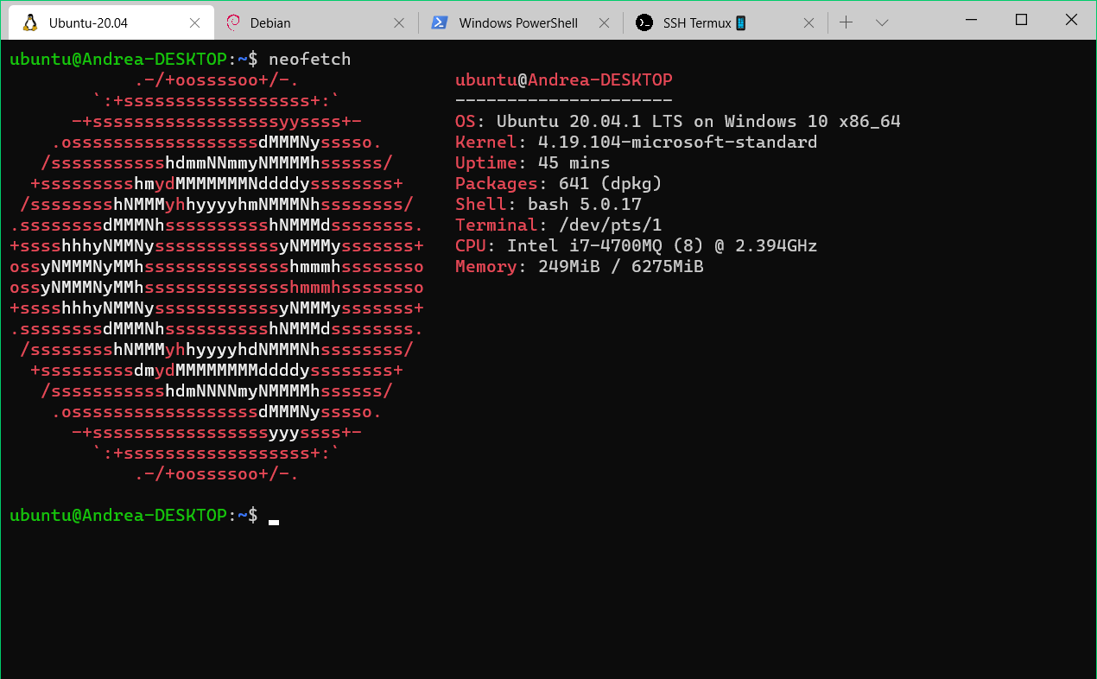Close the Windows PowerShell tab

click(604, 23)
